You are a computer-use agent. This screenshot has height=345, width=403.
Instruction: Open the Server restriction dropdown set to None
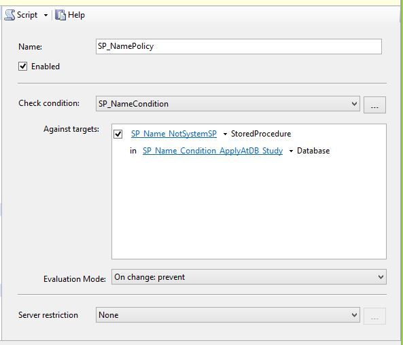[228, 314]
